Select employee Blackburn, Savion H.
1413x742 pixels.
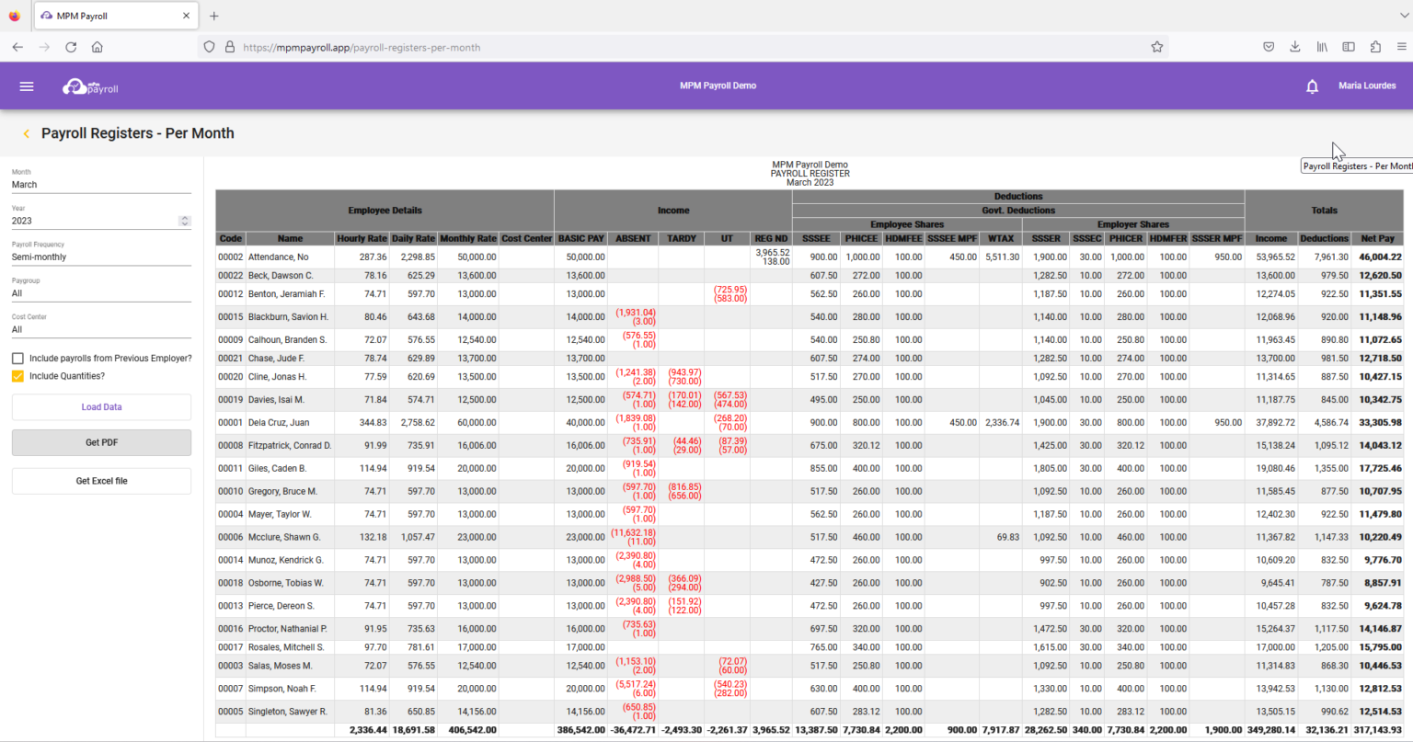click(x=810, y=317)
